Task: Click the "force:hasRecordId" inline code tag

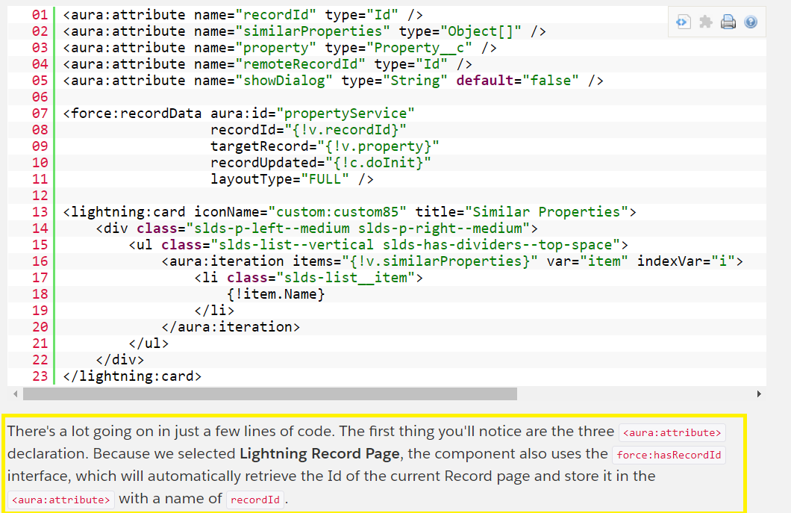Action: tap(669, 455)
